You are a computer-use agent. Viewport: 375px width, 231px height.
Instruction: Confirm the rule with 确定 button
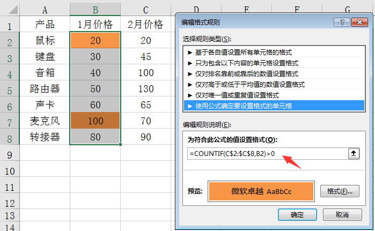[297, 215]
